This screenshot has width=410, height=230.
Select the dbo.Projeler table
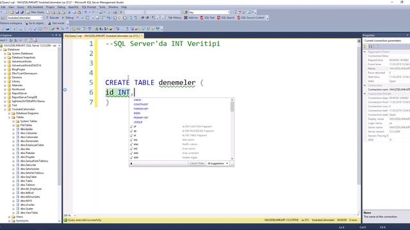(28, 157)
